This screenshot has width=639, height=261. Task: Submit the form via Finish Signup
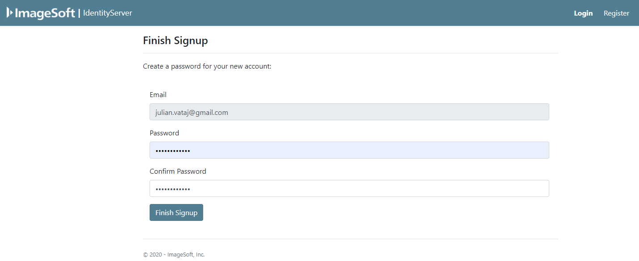176,212
